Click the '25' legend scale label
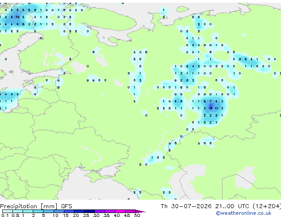The width and height of the screenshot is (281, 217). pos(86,215)
